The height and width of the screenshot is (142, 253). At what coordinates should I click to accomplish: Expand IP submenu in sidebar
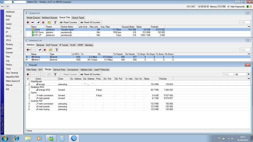pyautogui.click(x=21, y=32)
